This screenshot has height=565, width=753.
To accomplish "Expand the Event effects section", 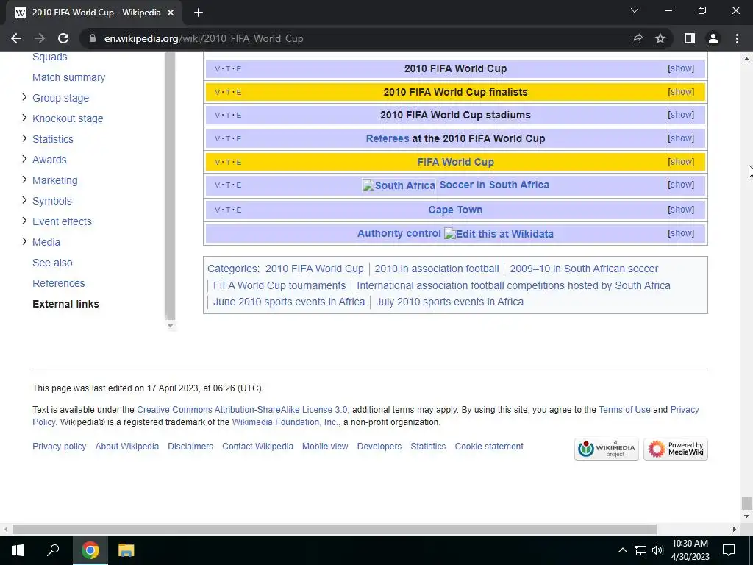I will (x=24, y=221).
